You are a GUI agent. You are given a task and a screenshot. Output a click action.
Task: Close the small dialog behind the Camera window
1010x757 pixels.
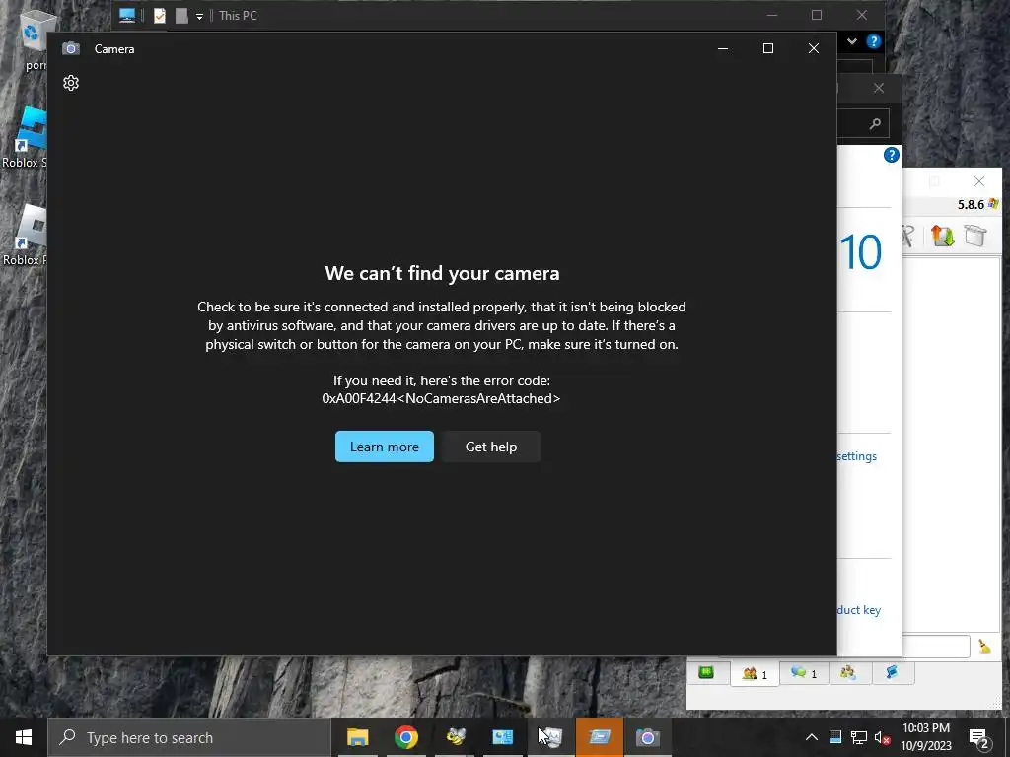(x=879, y=88)
